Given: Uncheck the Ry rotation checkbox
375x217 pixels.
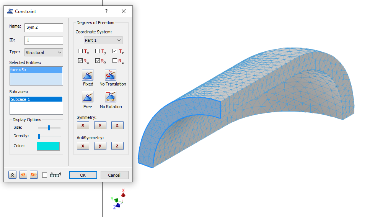Looking at the screenshot, I should [98, 61].
